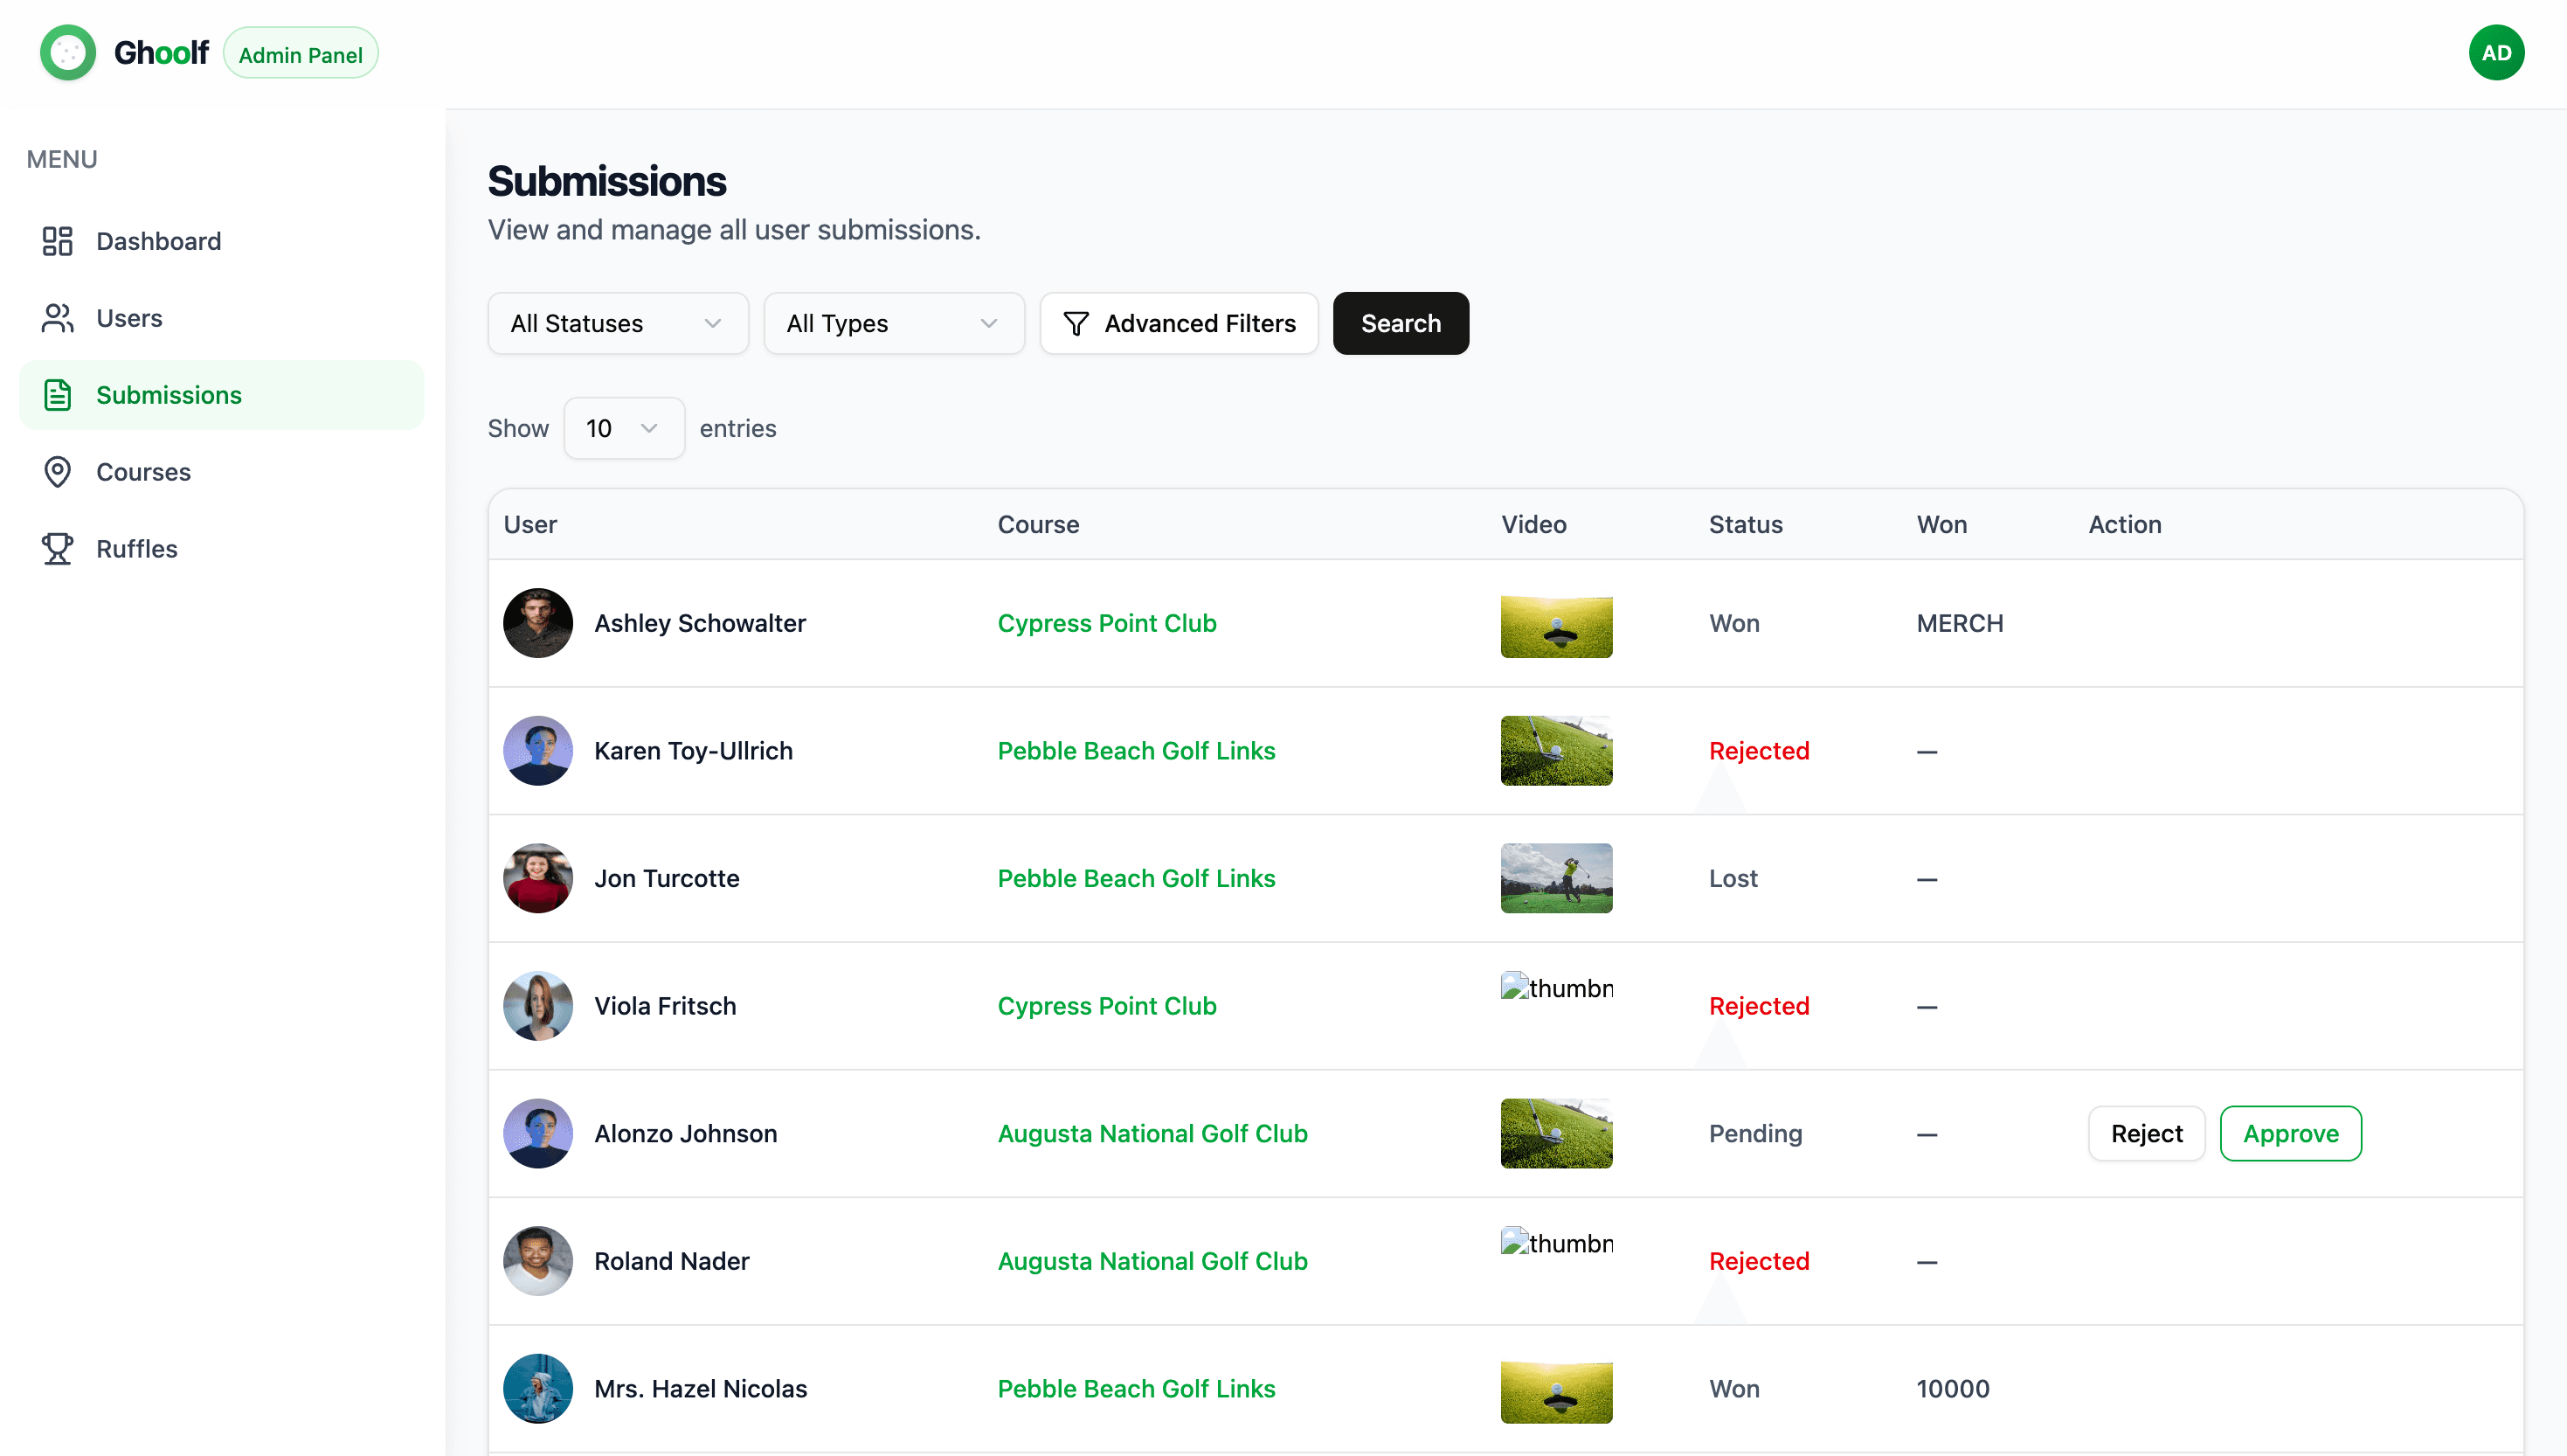Go to Users in the menu
2567x1456 pixels.
click(x=222, y=318)
